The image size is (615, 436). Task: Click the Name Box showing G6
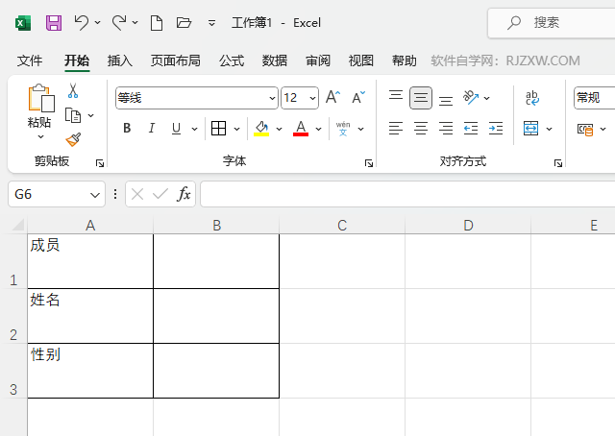57,194
